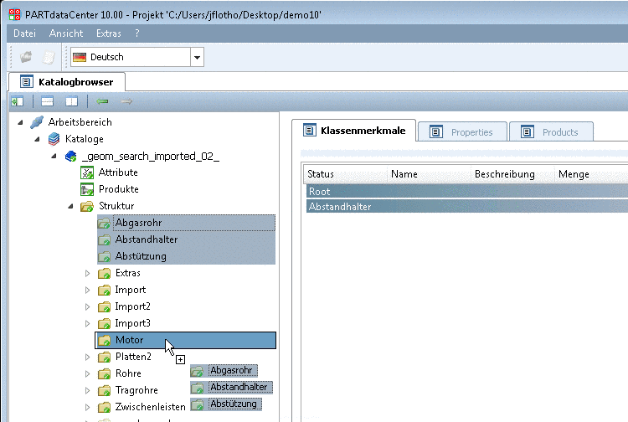
Task: Select the Abstützung tree item
Action: pos(141,256)
